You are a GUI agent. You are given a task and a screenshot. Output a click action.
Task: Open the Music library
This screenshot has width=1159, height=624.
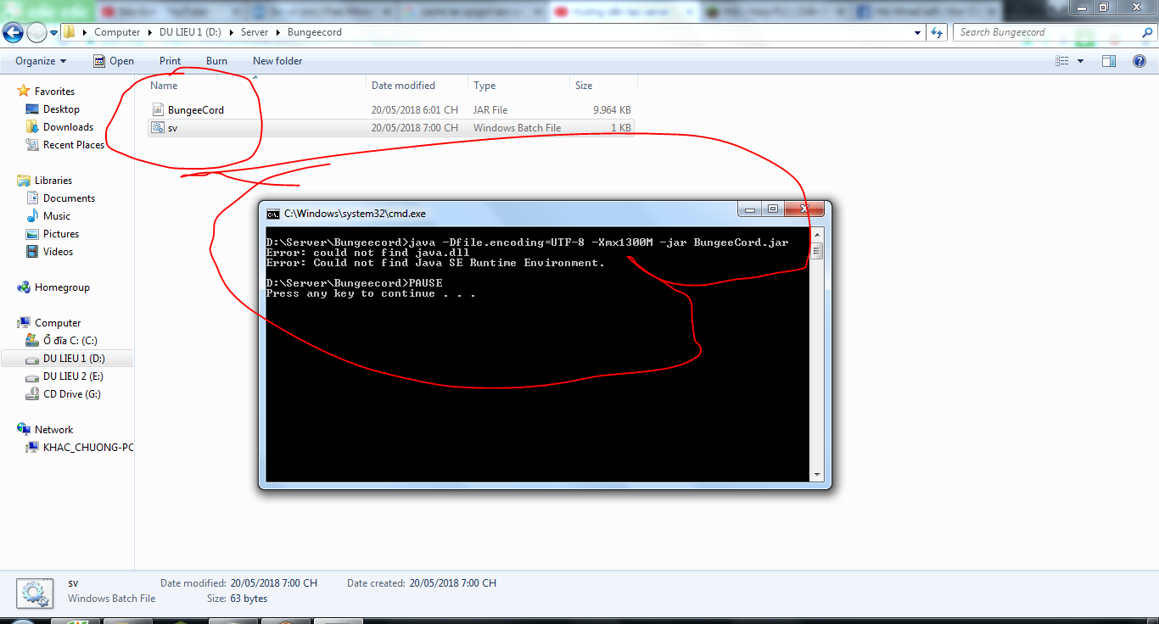point(57,216)
